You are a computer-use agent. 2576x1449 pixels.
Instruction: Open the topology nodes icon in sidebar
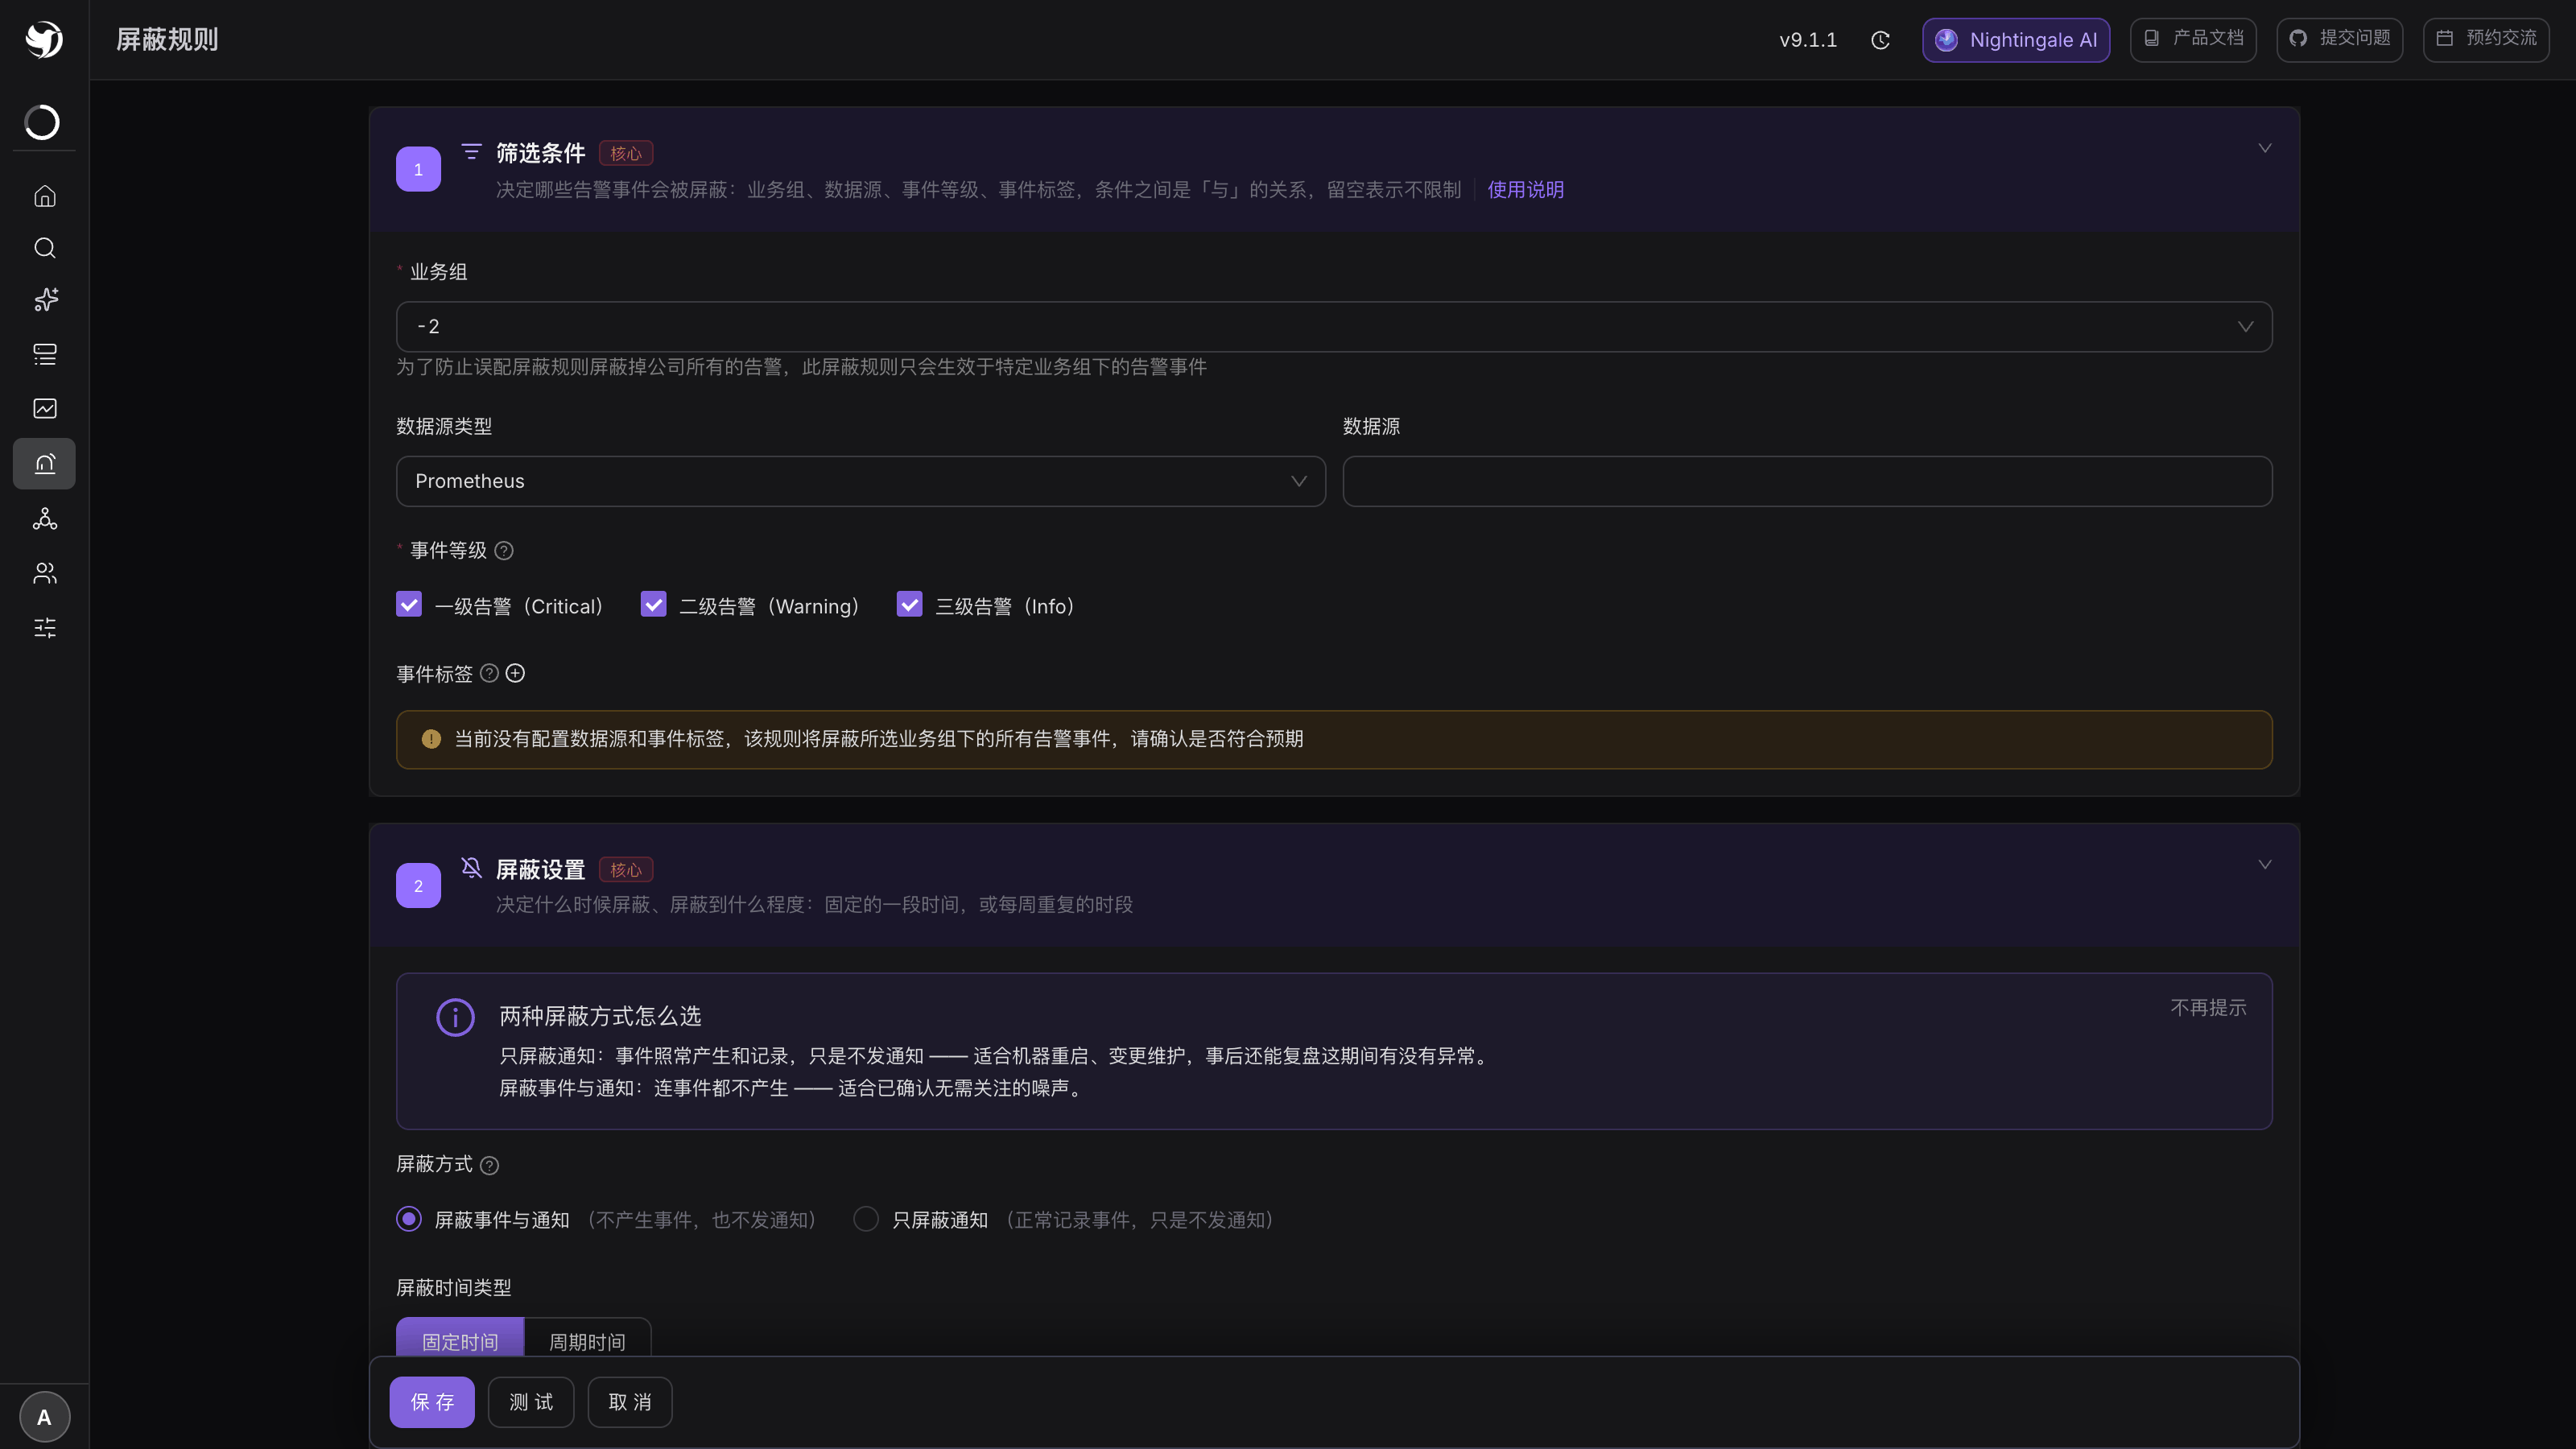(45, 518)
